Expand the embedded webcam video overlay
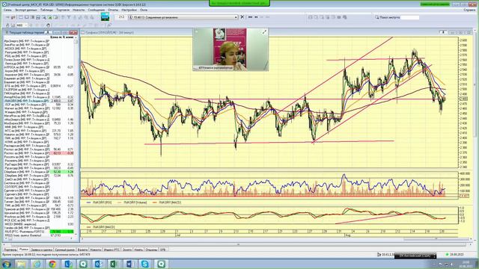 [264, 32]
